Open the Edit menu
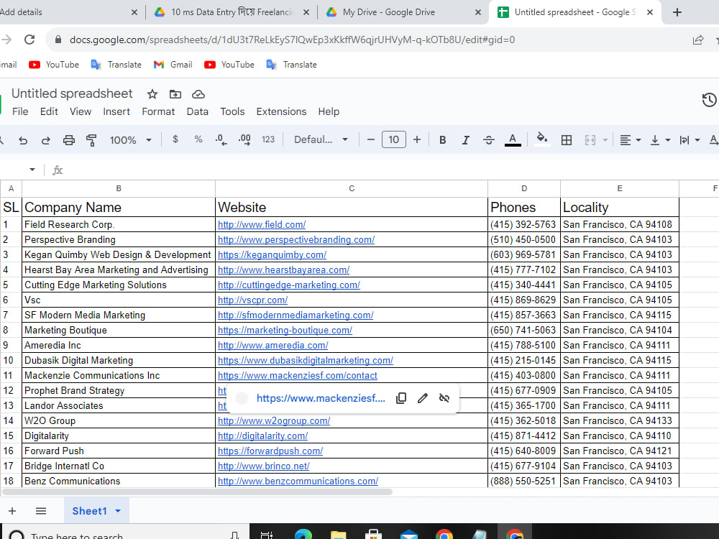 [x=49, y=111]
